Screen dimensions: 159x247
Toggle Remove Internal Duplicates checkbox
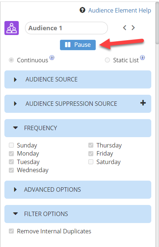pos(11,231)
